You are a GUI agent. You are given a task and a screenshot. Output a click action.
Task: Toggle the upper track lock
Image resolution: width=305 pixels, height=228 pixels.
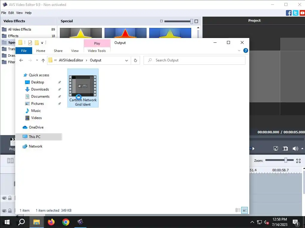click(10, 198)
